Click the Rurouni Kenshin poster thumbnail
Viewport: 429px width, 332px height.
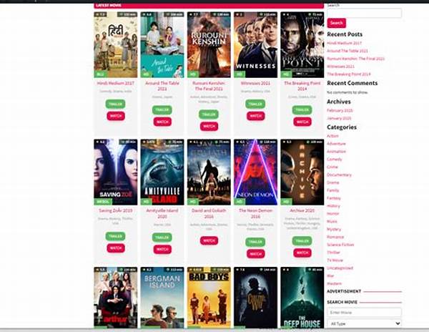coord(209,45)
